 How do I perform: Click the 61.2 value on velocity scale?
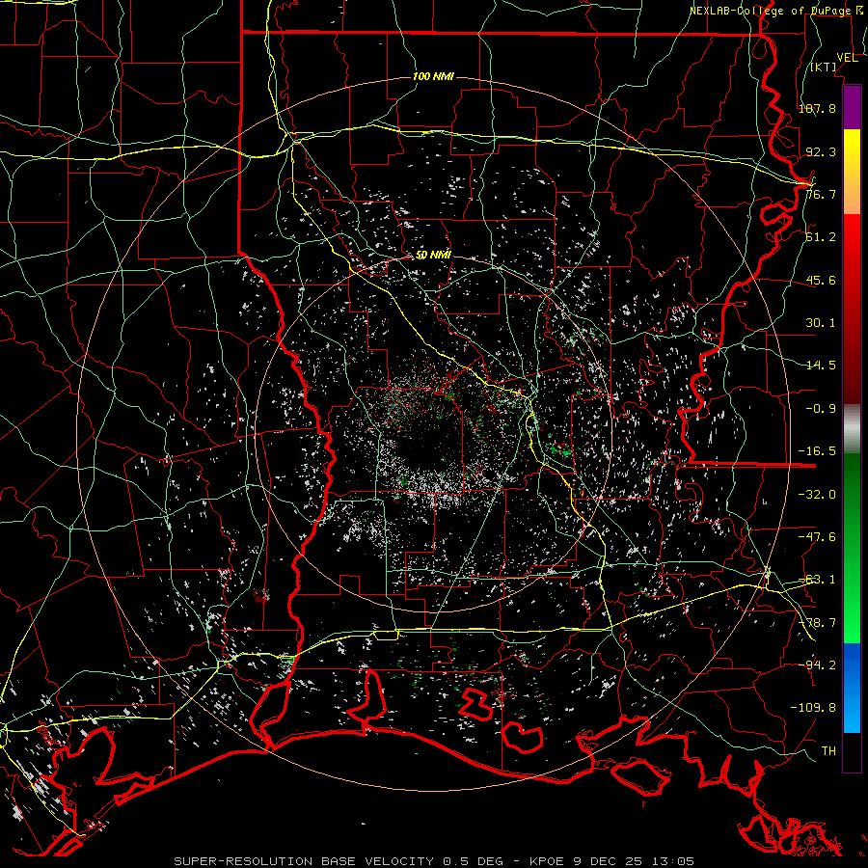click(821, 237)
